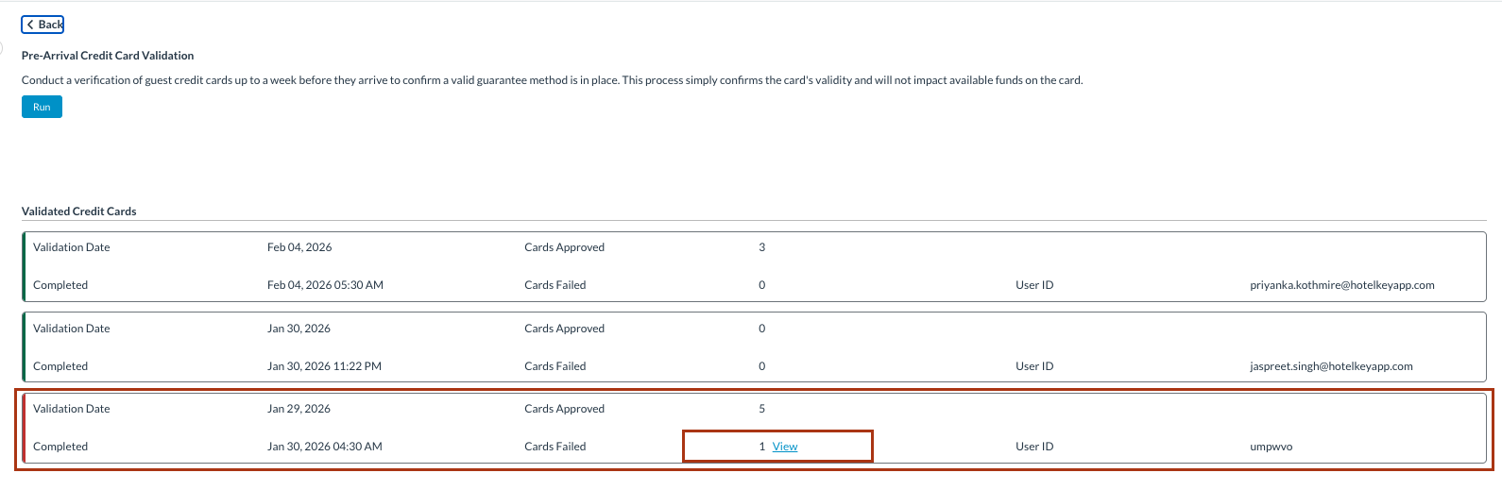The height and width of the screenshot is (490, 1502).
Task: Open the View link for failed cards
Action: [784, 447]
